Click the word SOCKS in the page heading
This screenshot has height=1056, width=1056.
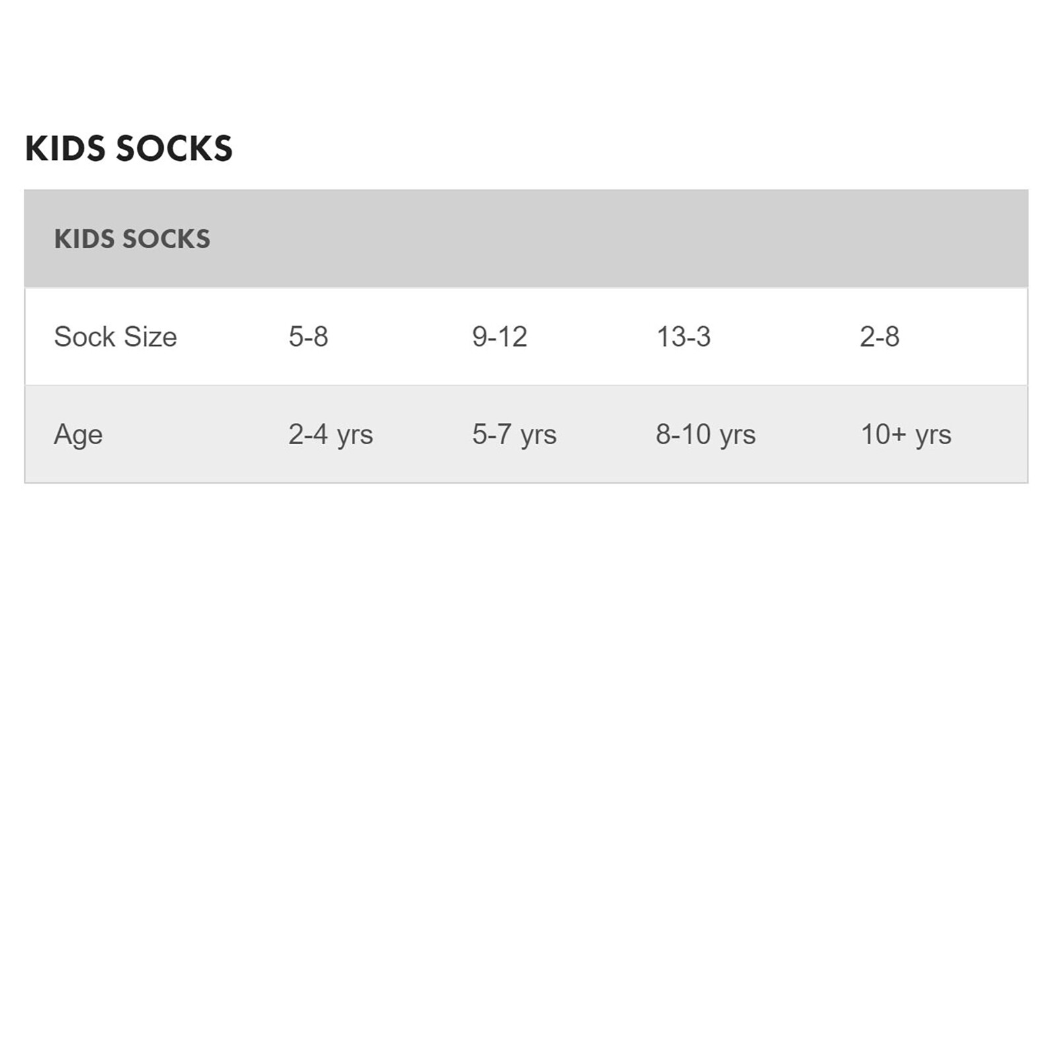(175, 148)
